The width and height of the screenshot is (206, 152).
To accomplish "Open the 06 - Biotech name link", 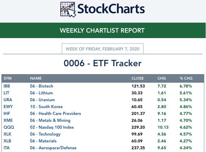I will (42, 86).
